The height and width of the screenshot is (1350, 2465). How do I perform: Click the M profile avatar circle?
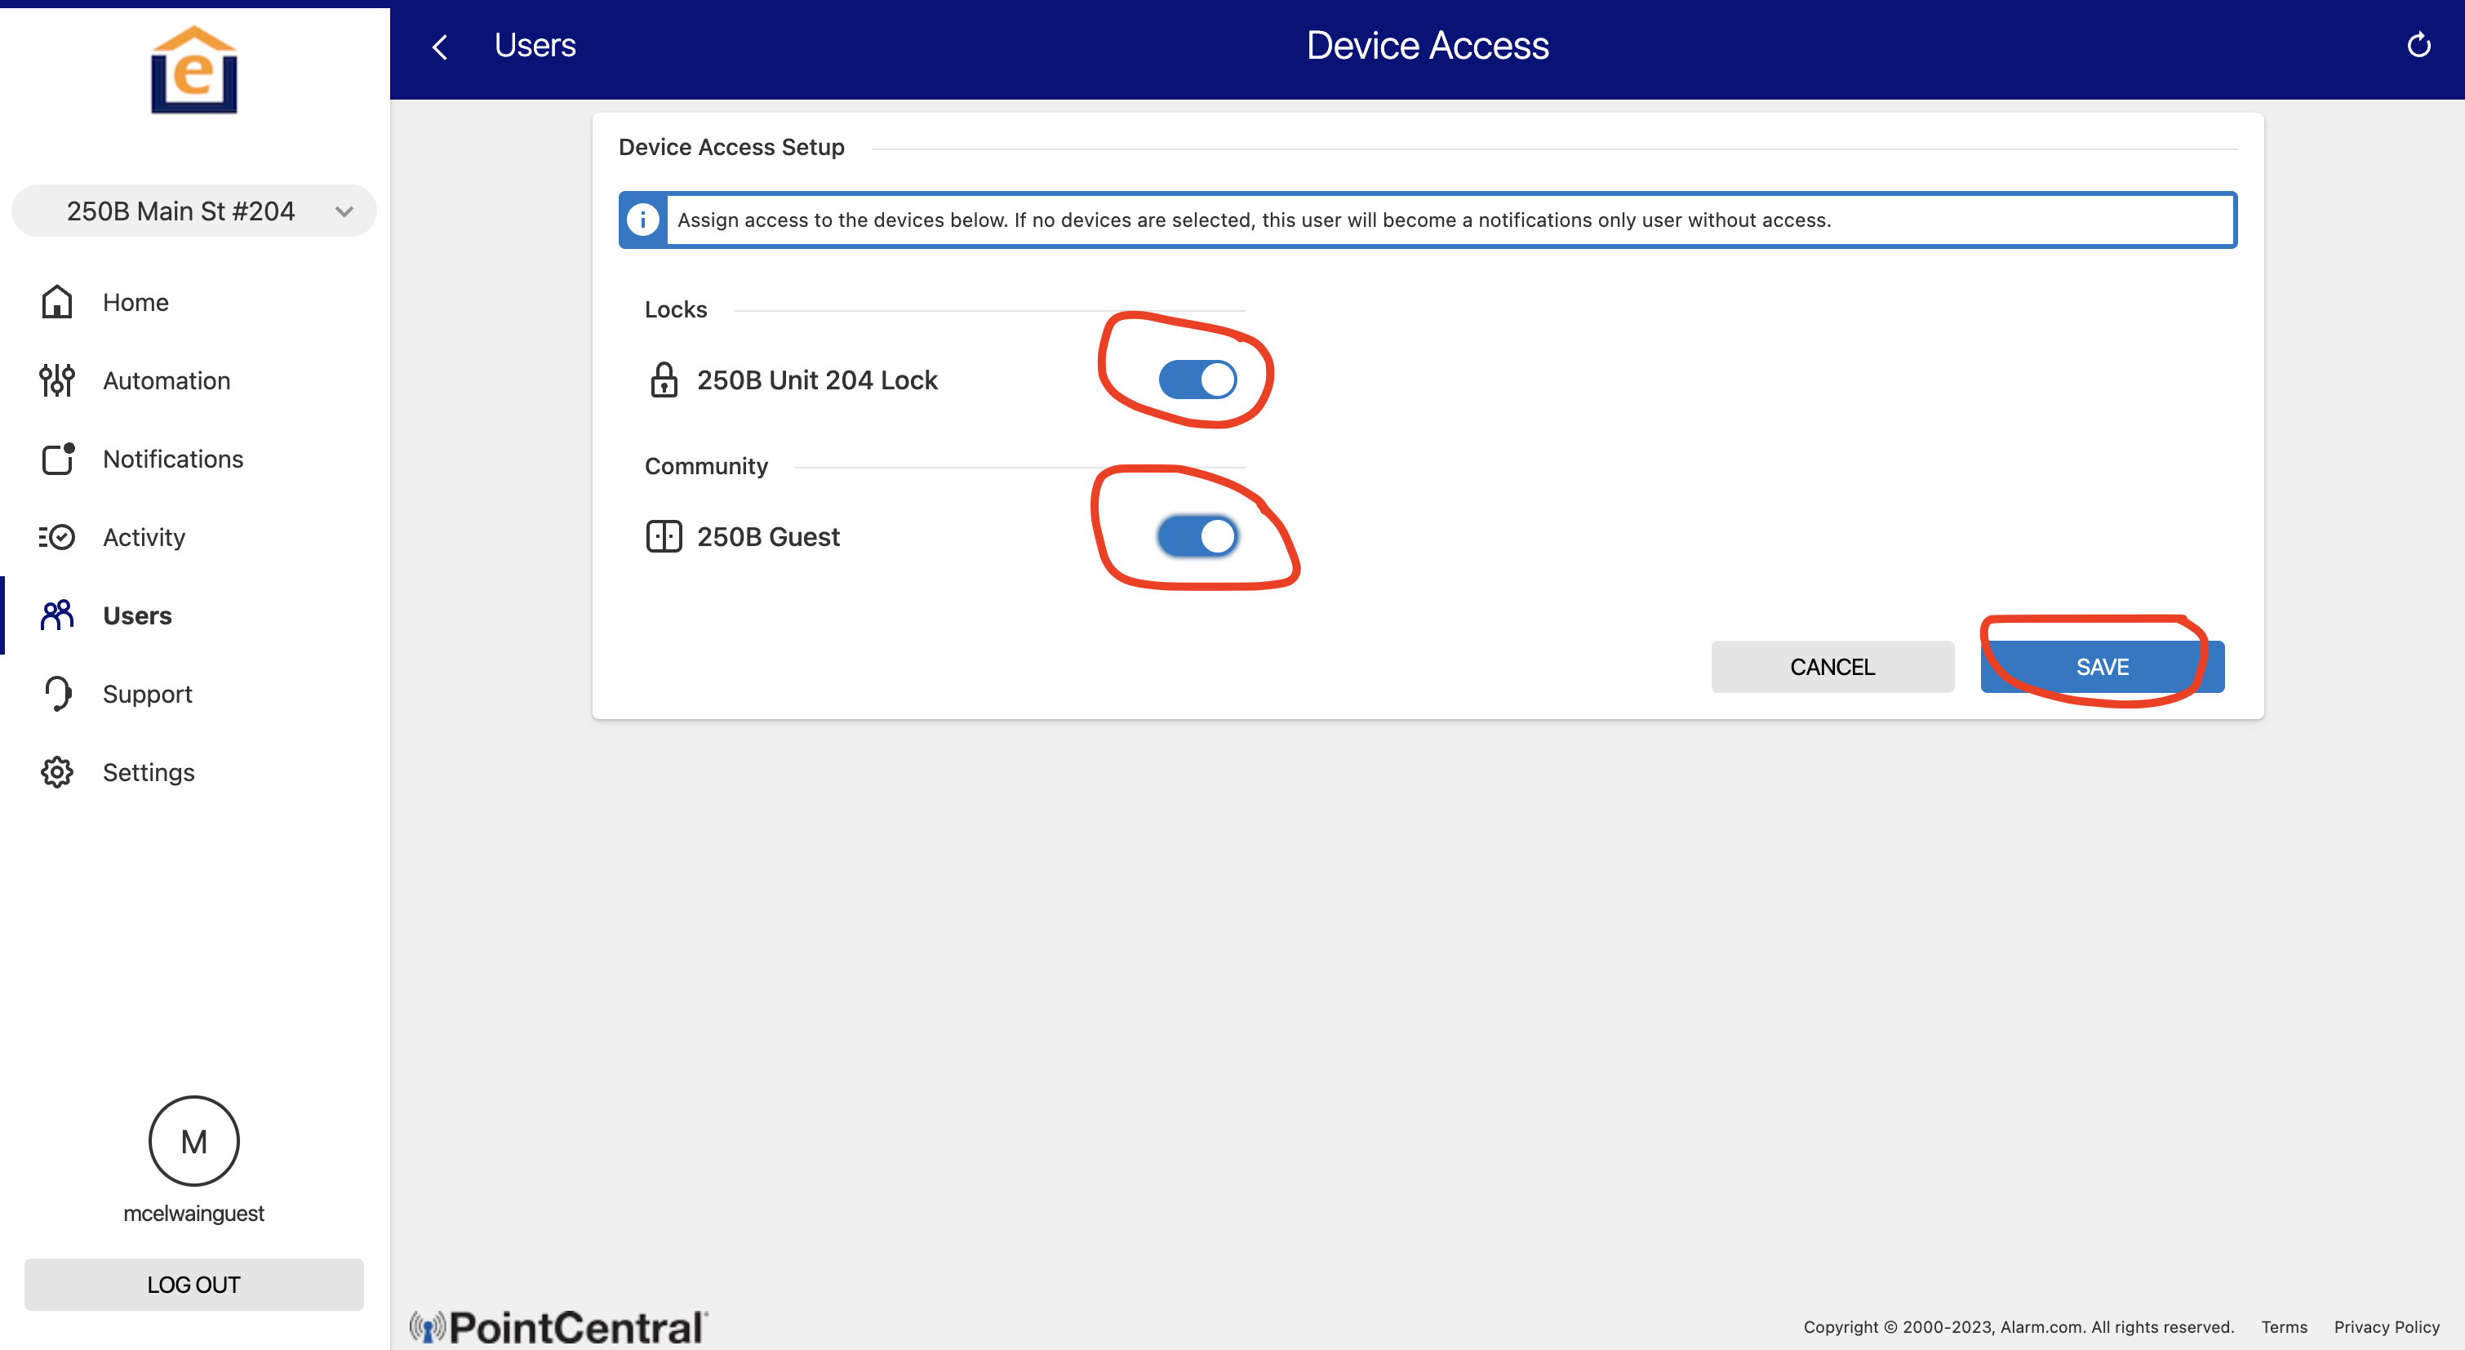(193, 1140)
